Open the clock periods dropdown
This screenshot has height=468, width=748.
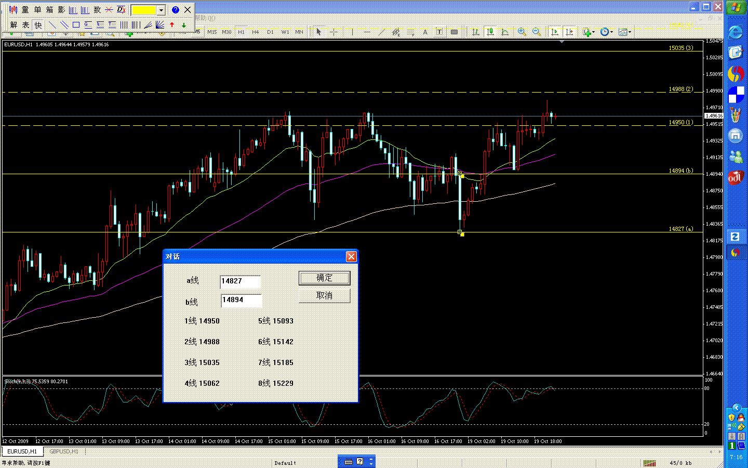tap(606, 32)
